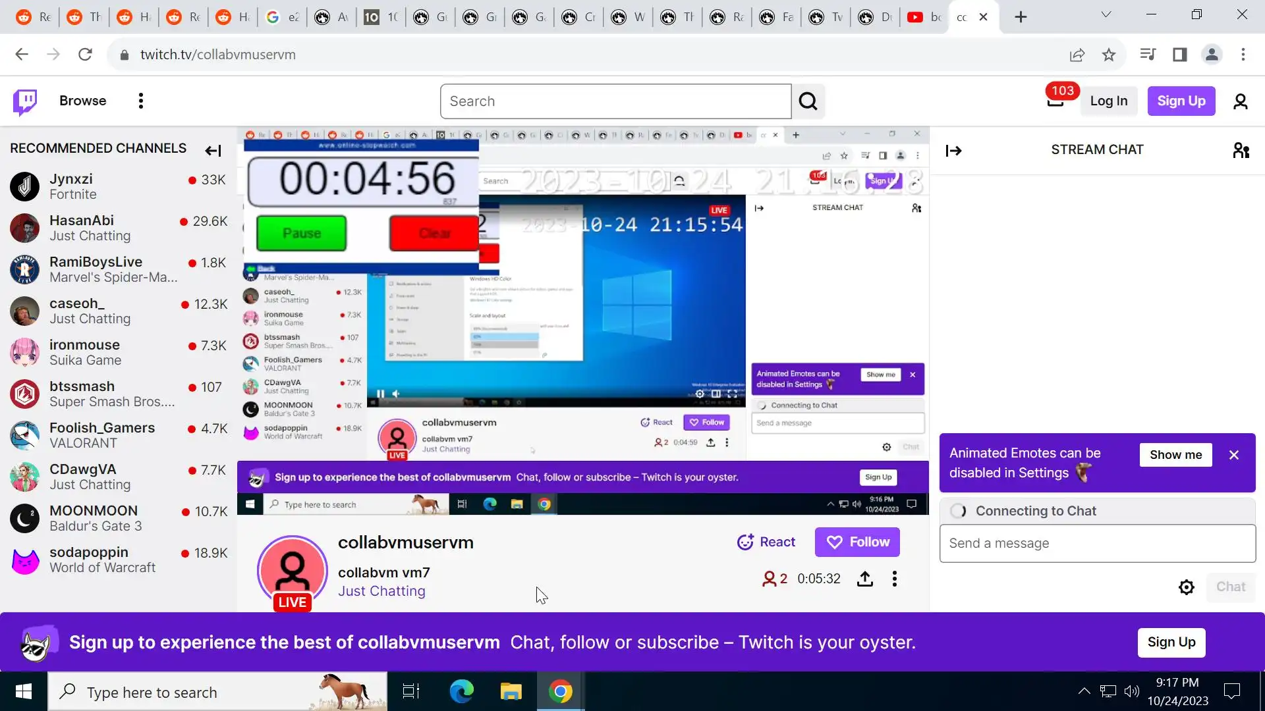Click the Twitch logo home icon
The image size is (1265, 711).
[25, 101]
